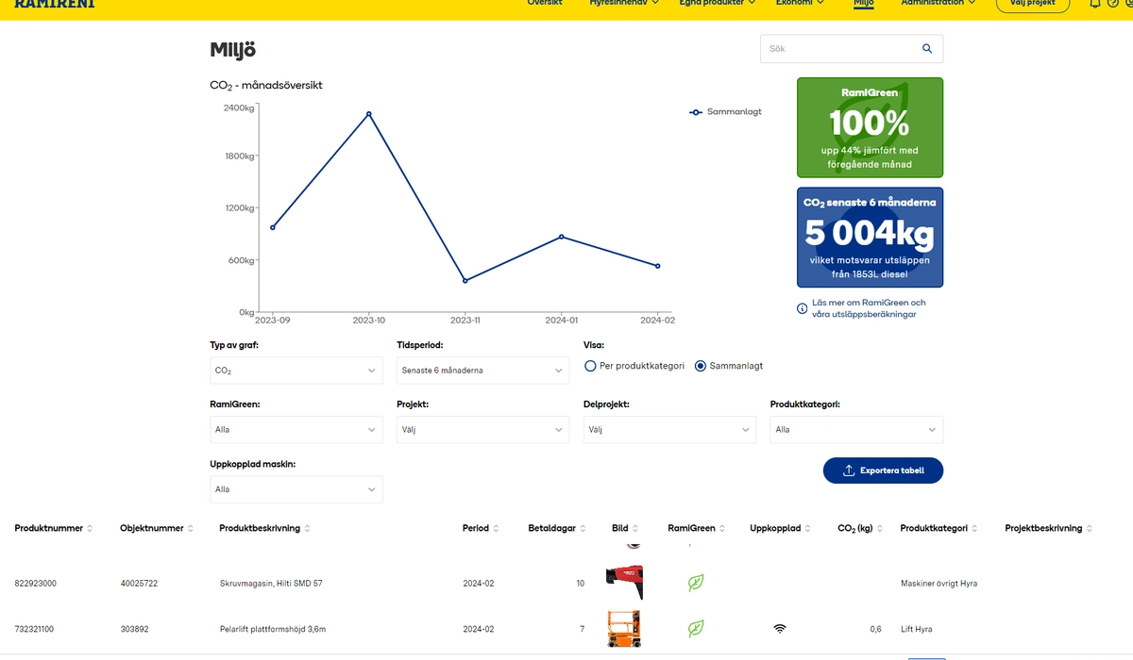Click 'Lift Hyra' category cell

click(x=917, y=629)
